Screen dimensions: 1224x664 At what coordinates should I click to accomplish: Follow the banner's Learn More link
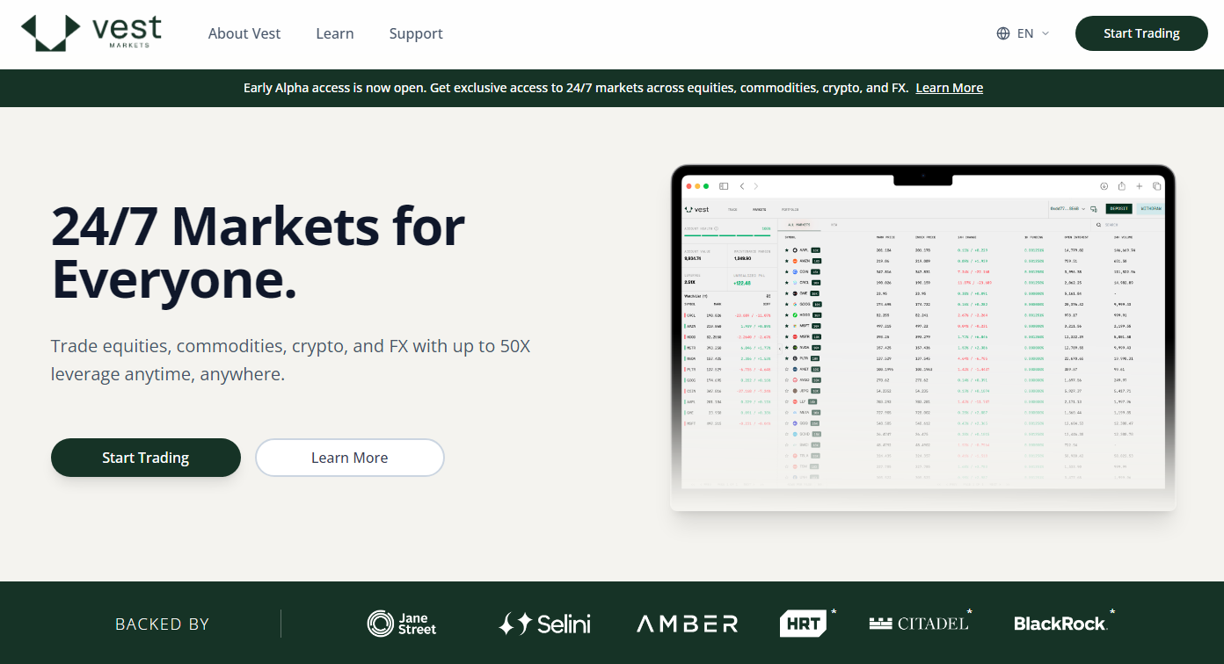949,88
